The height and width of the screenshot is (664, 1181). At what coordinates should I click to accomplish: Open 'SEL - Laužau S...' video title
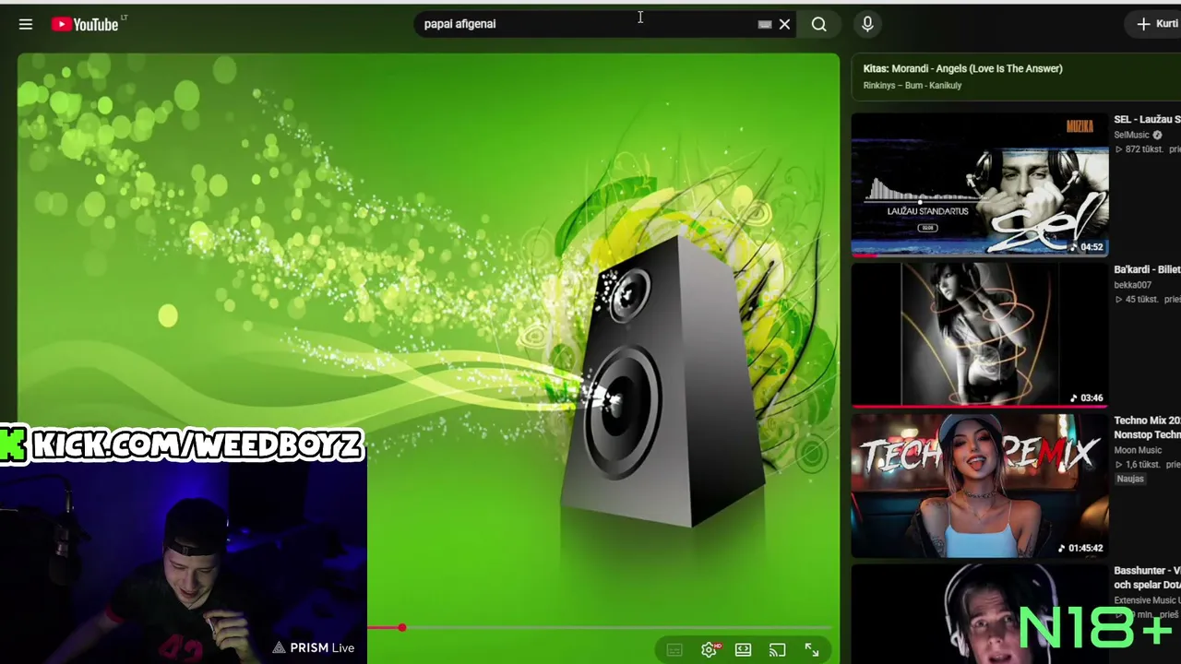1147,119
